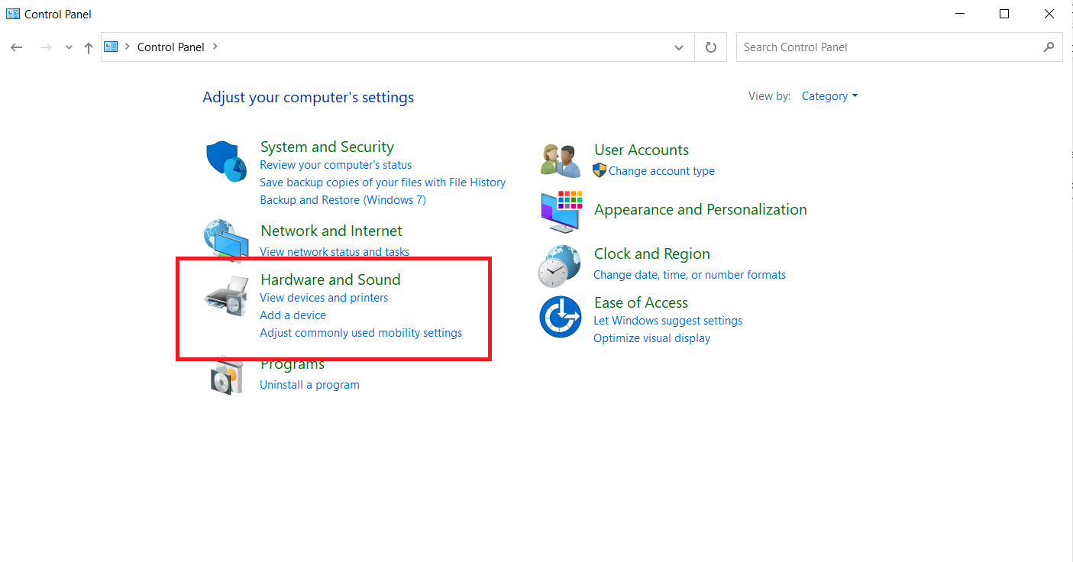
Task: Open the System and Security shield icon
Action: [x=226, y=161]
